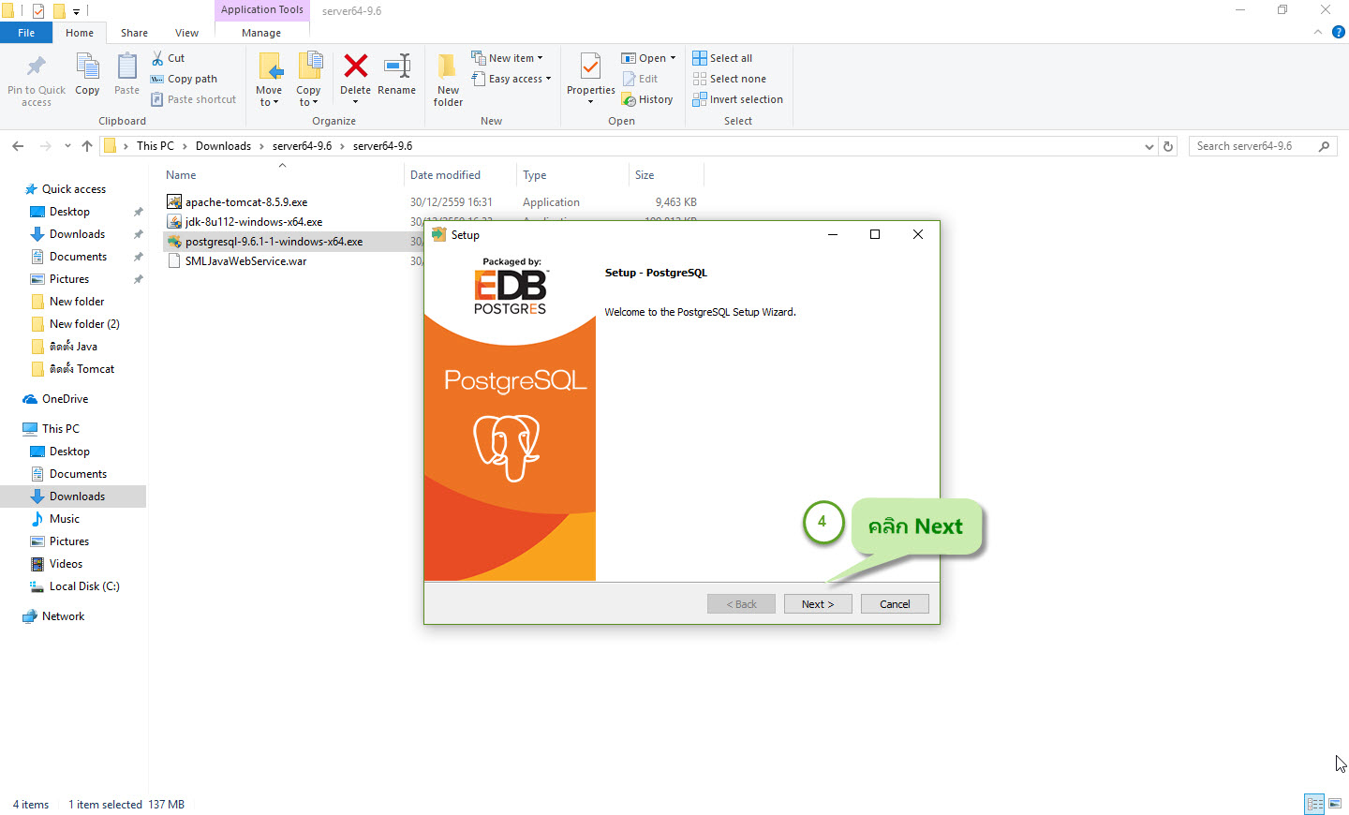Screen dimensions: 1349x815
Task: Open Explorer Help question mark icon
Action: 1339,32
